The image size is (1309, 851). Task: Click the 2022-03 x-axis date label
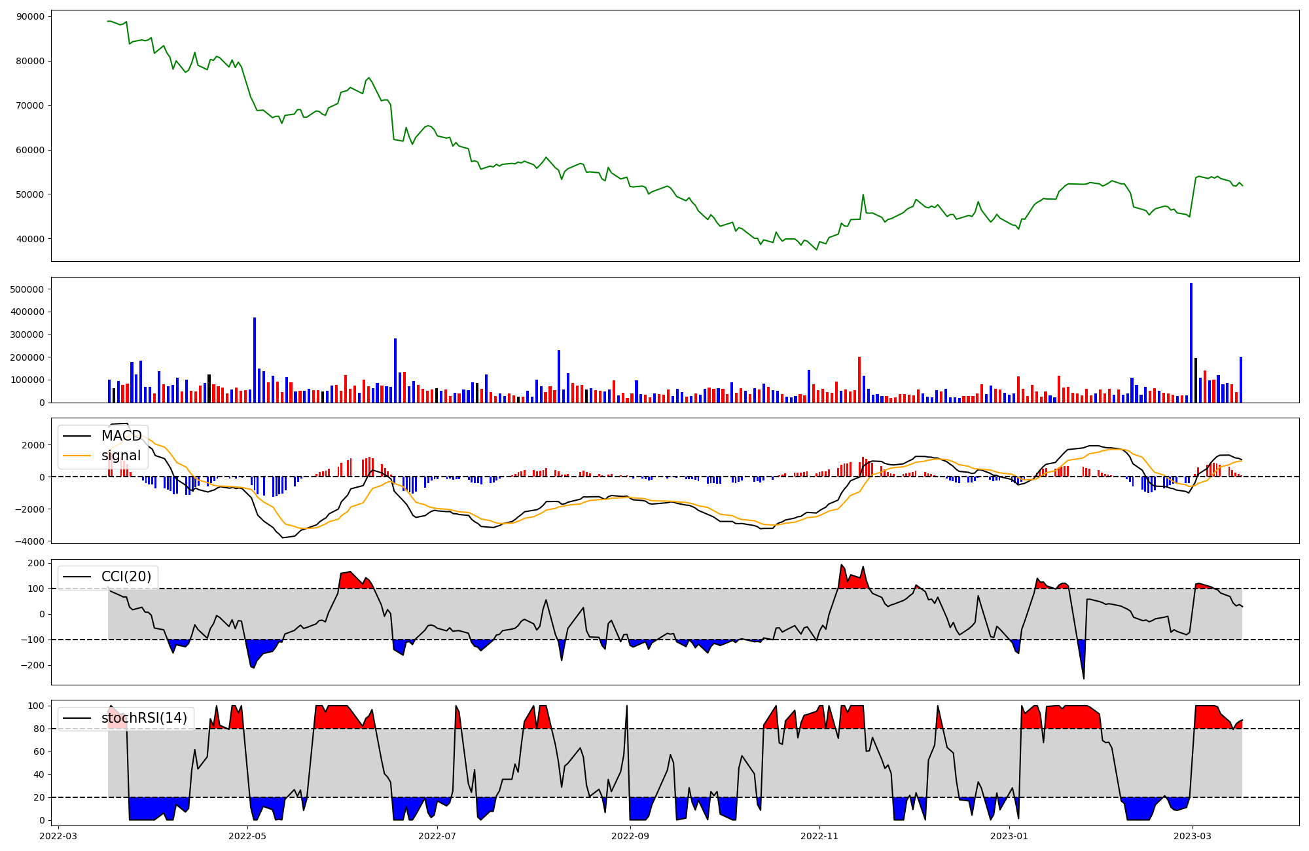[x=59, y=836]
